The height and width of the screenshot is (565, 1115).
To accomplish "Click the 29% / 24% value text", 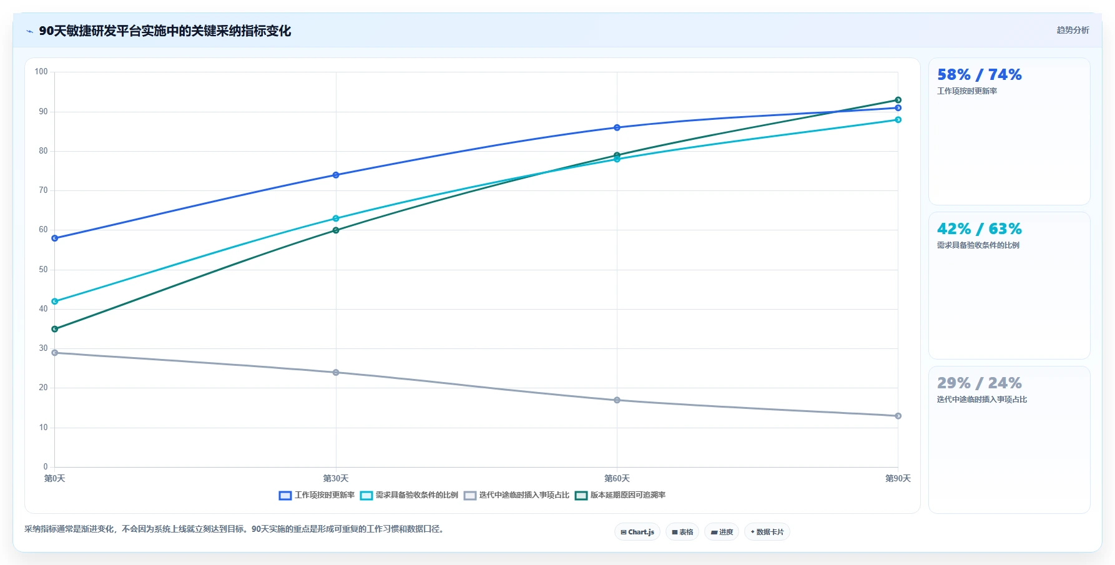I will (980, 383).
